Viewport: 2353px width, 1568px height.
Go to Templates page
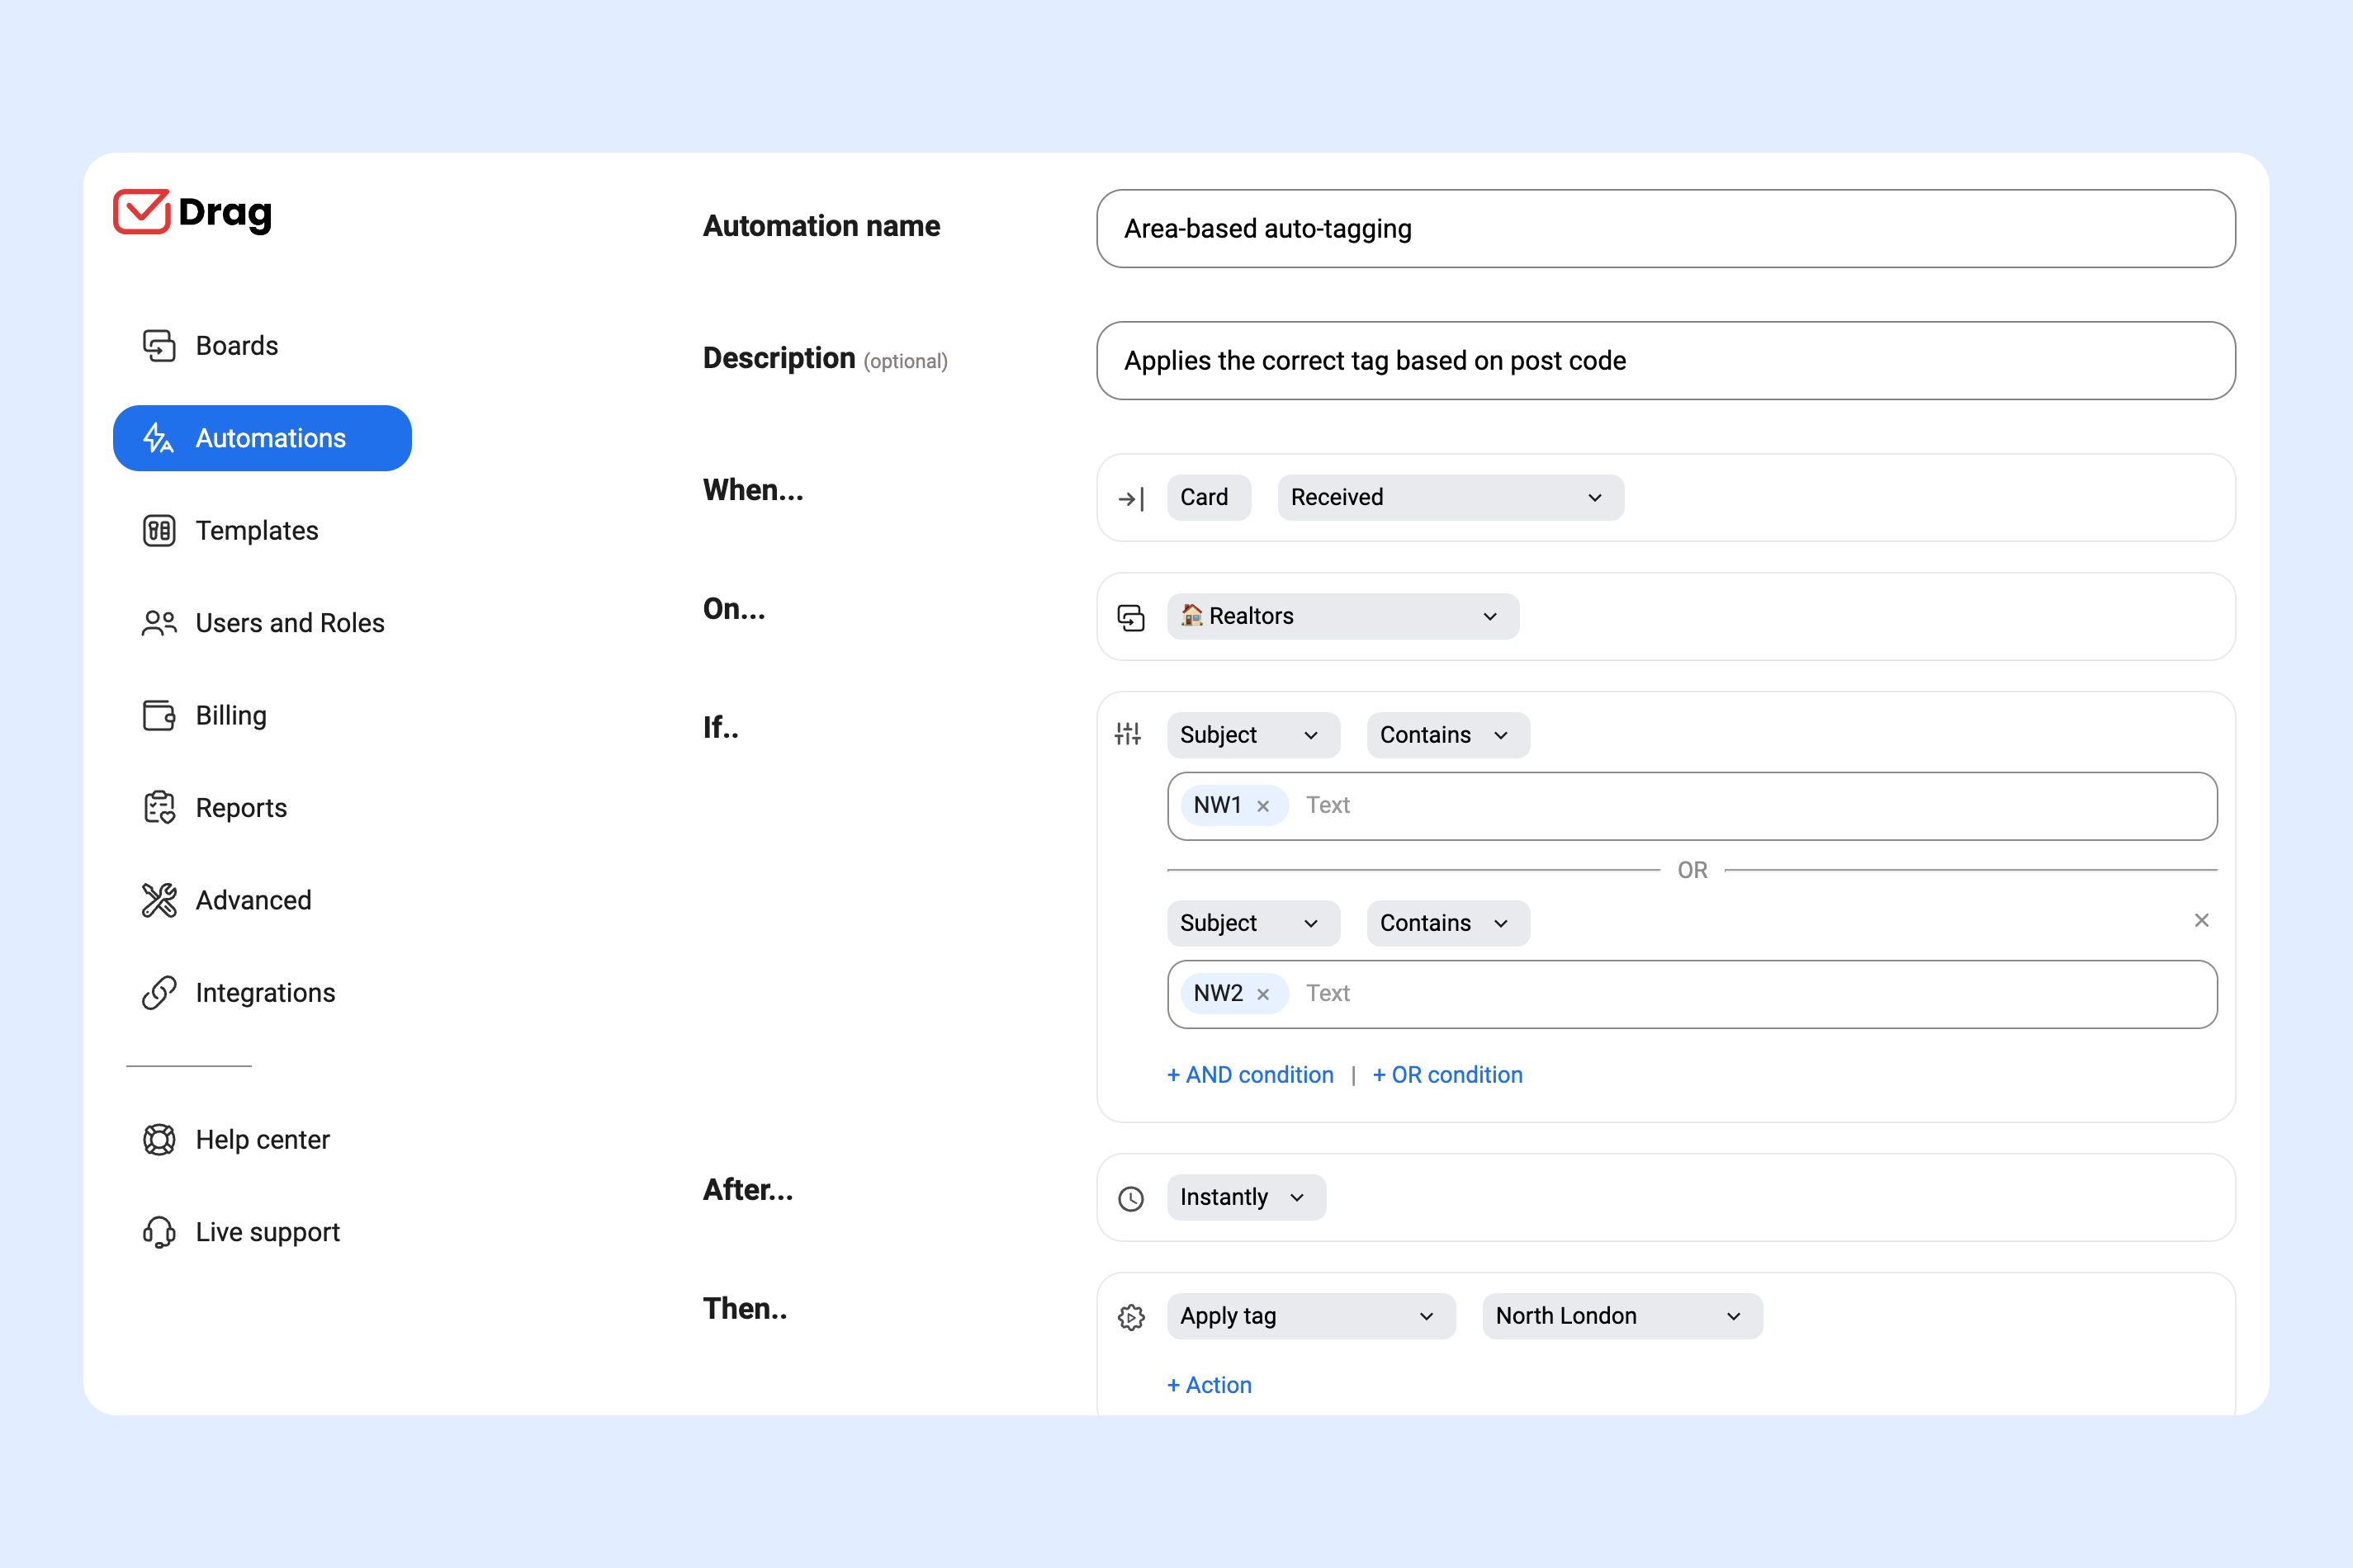pyautogui.click(x=257, y=530)
